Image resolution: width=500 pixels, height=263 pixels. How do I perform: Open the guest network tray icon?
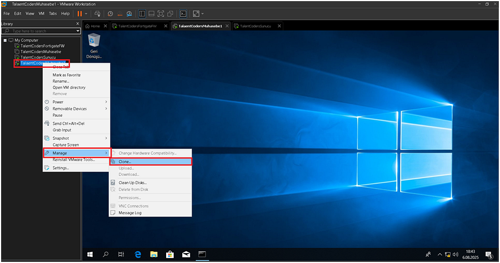448,255
